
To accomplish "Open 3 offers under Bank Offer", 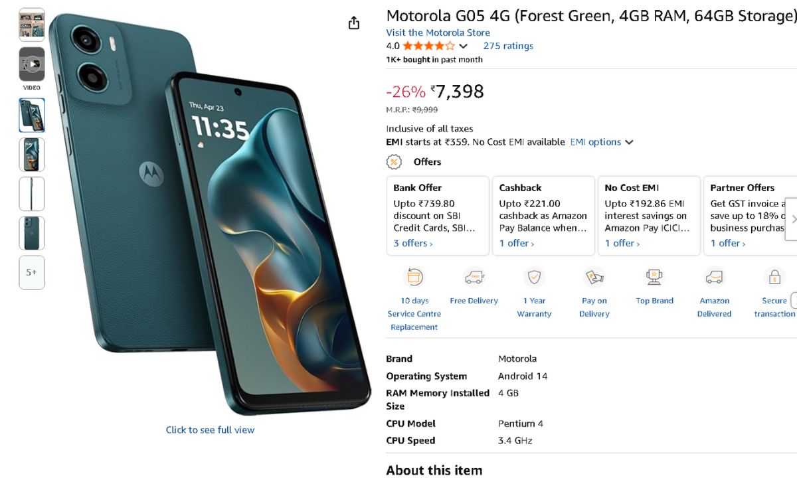I will 413,244.
